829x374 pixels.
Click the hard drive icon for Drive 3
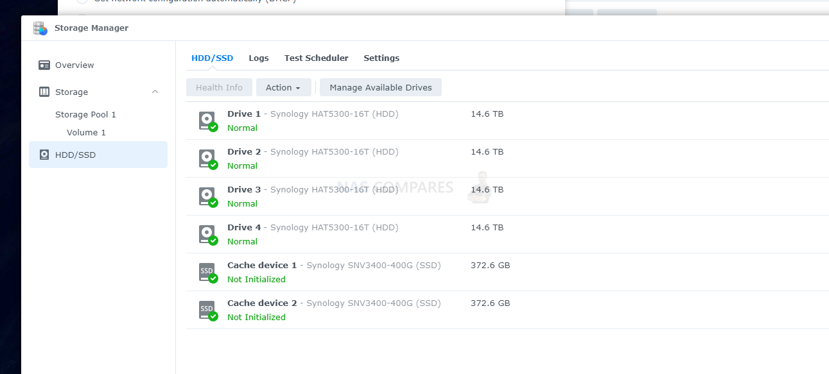tap(207, 197)
